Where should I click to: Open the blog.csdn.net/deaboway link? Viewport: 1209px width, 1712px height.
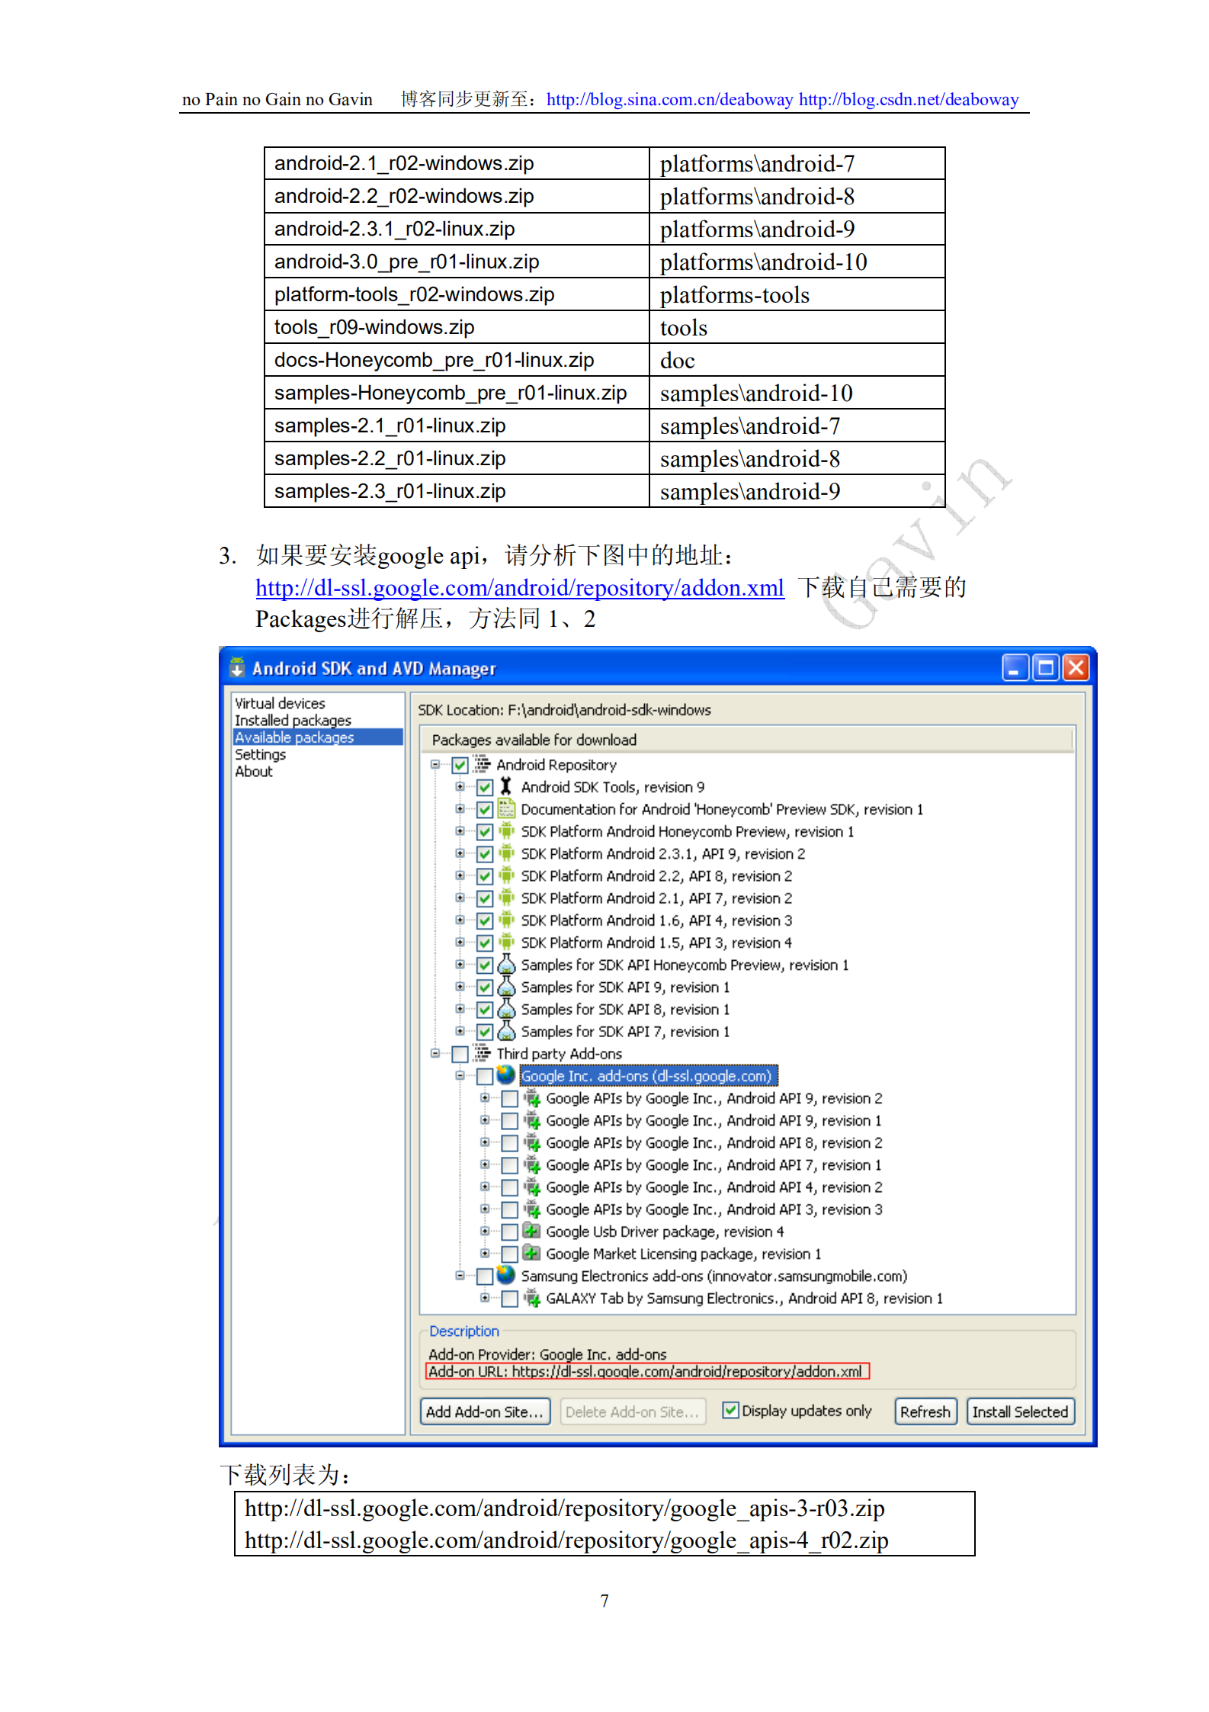[909, 99]
